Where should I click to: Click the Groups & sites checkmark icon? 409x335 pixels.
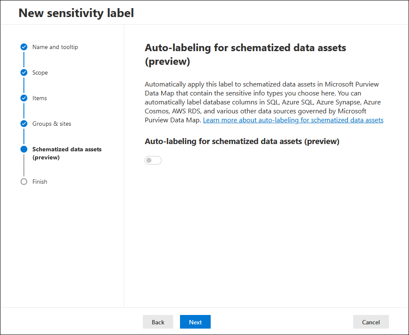(x=24, y=124)
